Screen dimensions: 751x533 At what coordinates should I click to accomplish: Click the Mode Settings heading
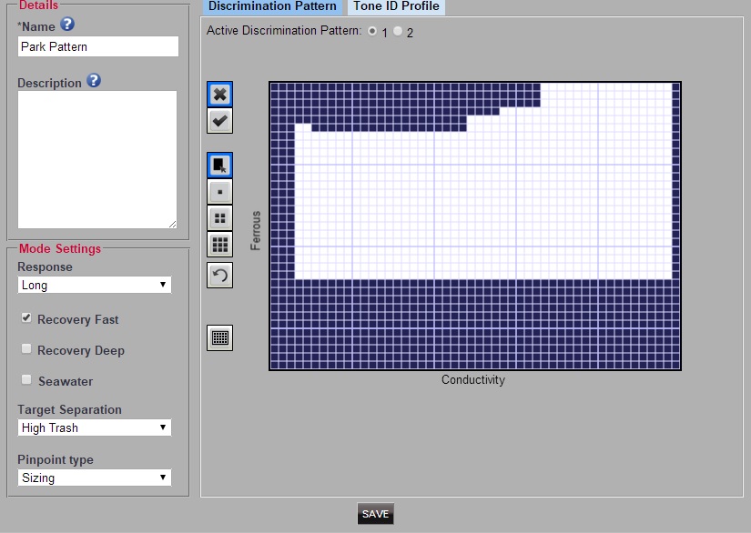point(60,249)
